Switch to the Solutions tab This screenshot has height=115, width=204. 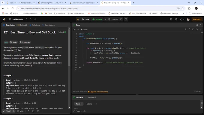point(34,25)
